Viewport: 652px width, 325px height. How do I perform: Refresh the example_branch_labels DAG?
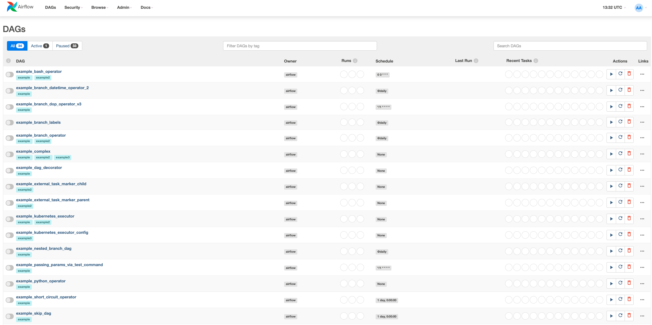pos(620,122)
